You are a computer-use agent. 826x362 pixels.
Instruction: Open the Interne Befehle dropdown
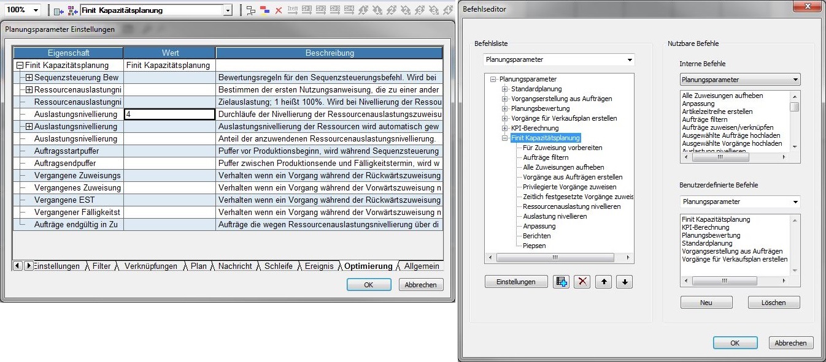pos(795,80)
